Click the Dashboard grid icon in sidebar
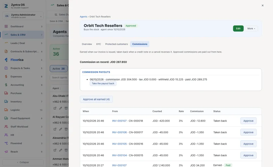 coord(6,26)
